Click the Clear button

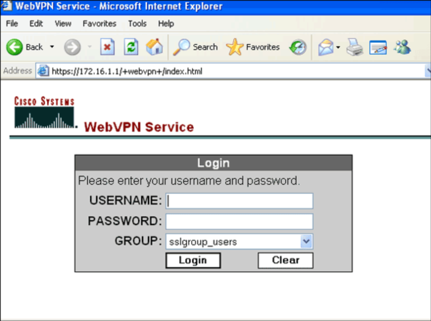[x=285, y=260]
